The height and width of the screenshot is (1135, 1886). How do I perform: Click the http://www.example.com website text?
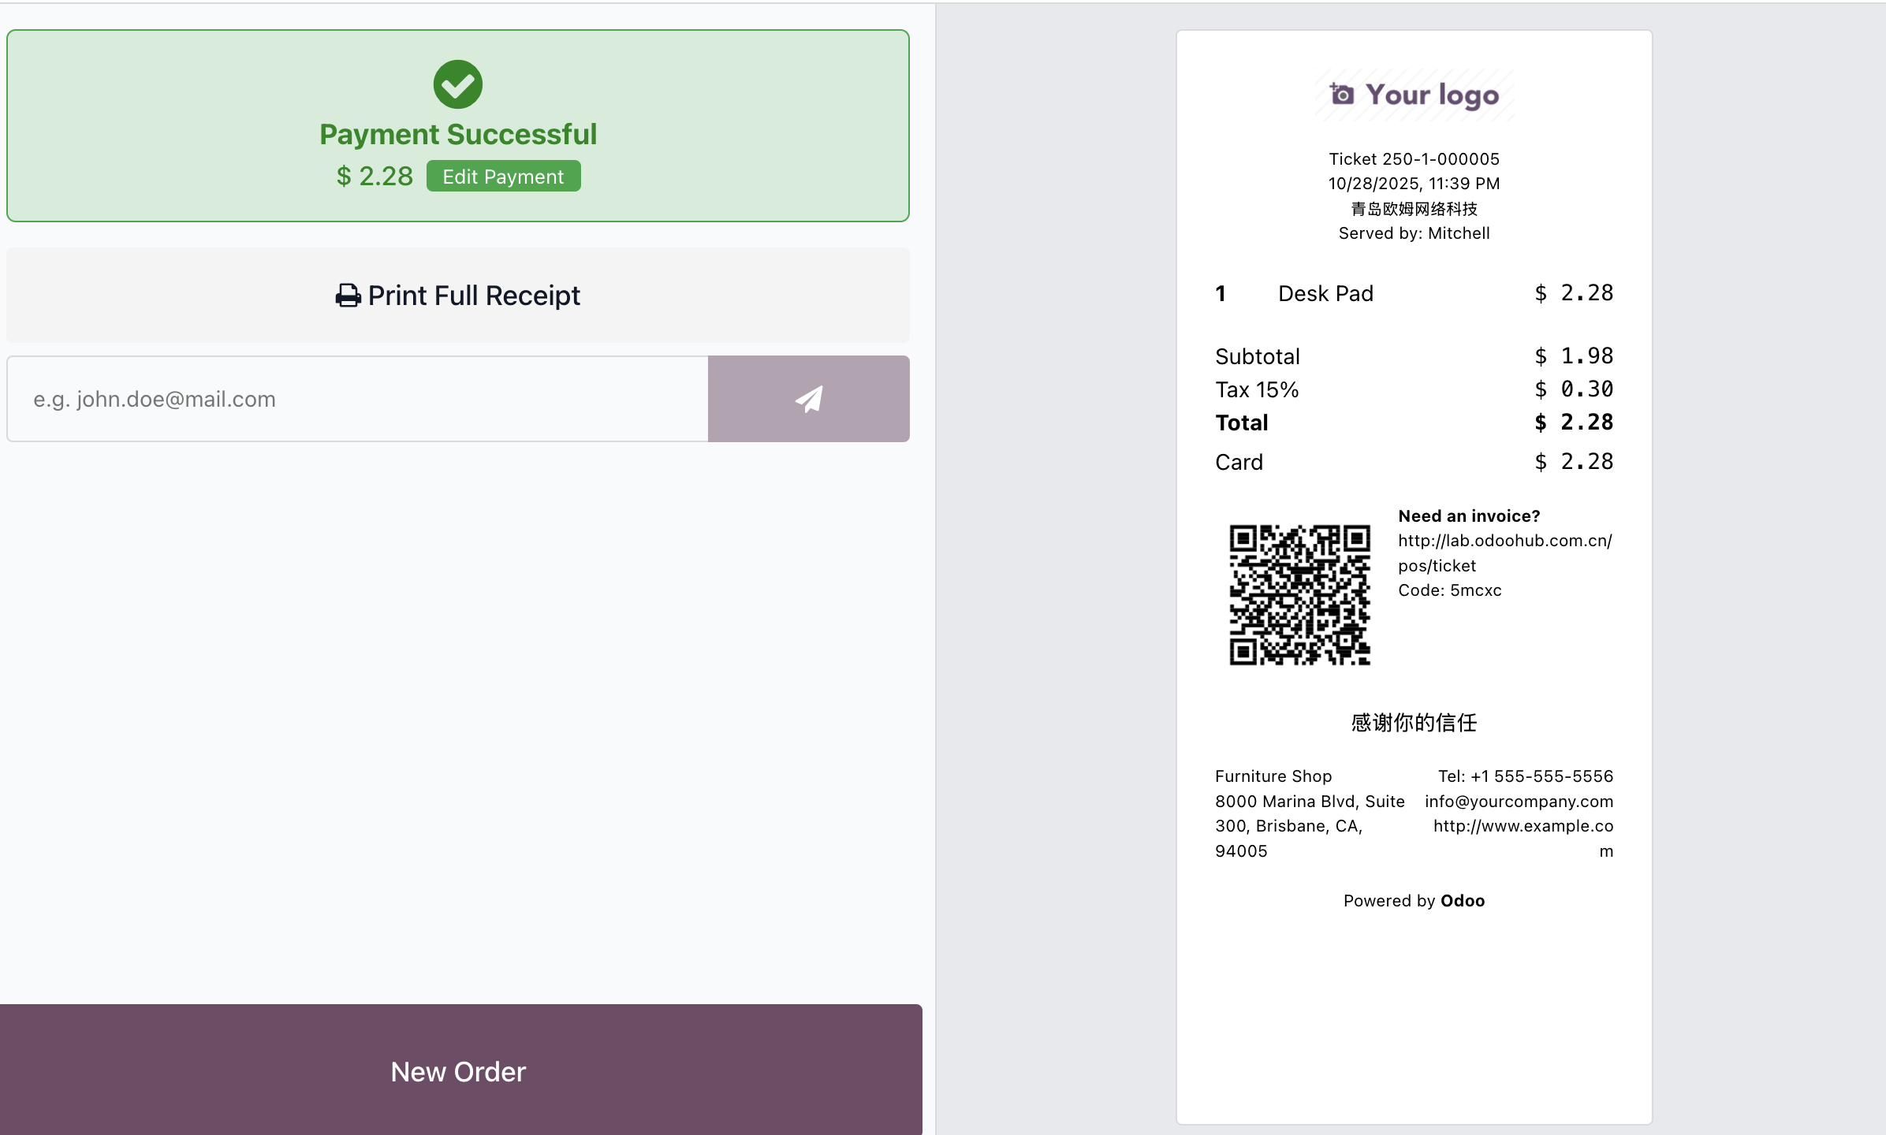pyautogui.click(x=1523, y=826)
